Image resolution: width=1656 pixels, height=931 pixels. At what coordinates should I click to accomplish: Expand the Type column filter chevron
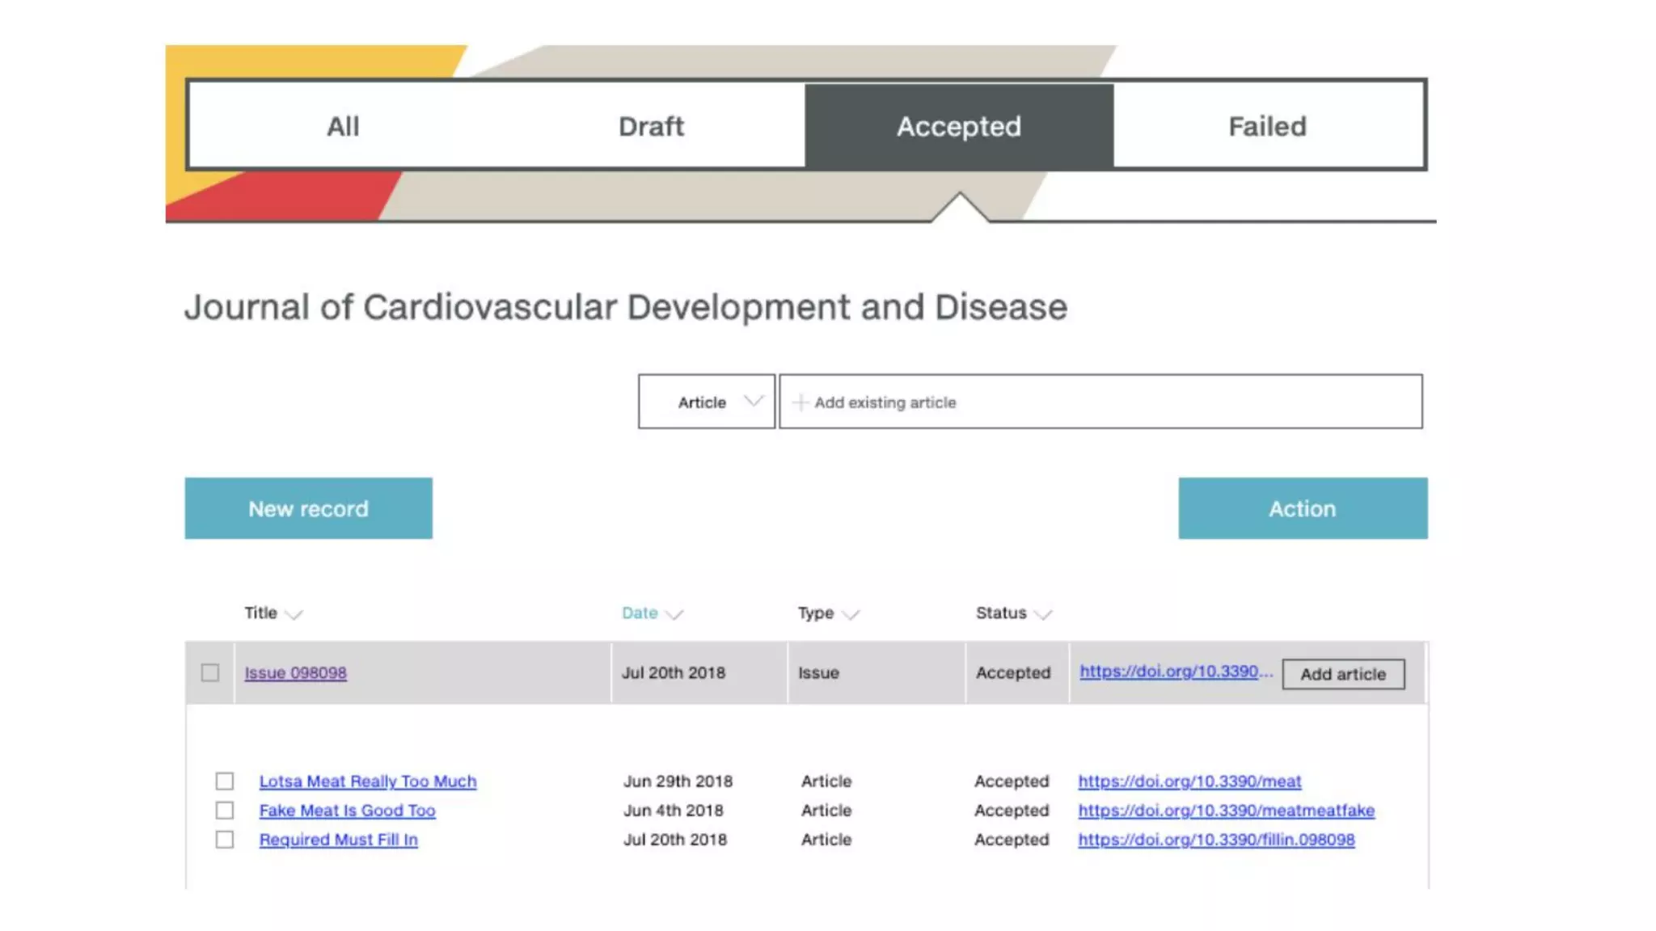coord(851,614)
